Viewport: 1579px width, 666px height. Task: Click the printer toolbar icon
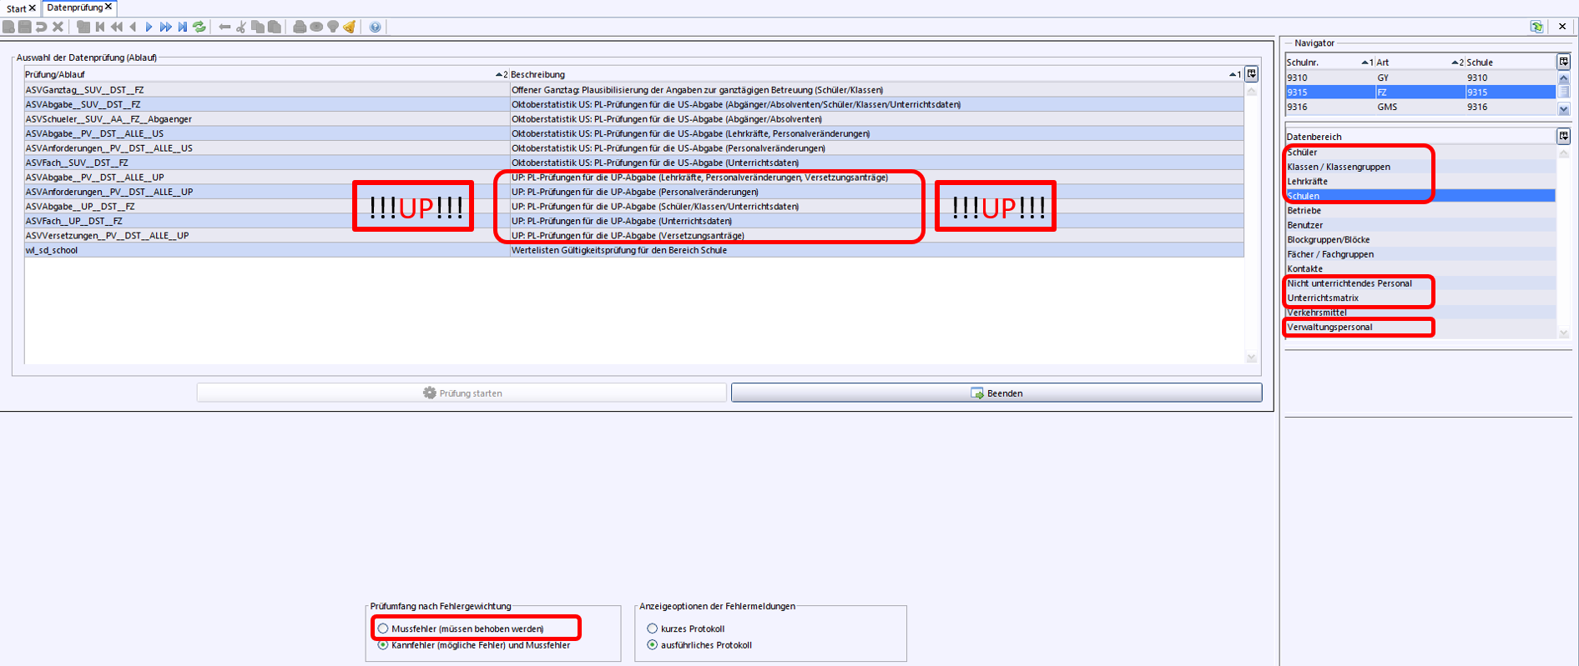(x=300, y=27)
